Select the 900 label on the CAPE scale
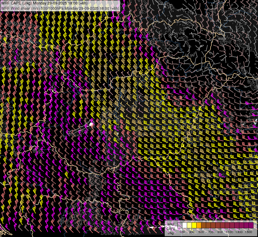This screenshot has height=237, width=258. (220, 232)
